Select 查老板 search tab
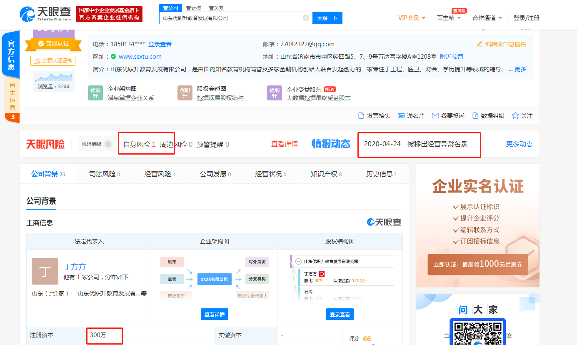This screenshot has width=577, height=345. pos(193,8)
